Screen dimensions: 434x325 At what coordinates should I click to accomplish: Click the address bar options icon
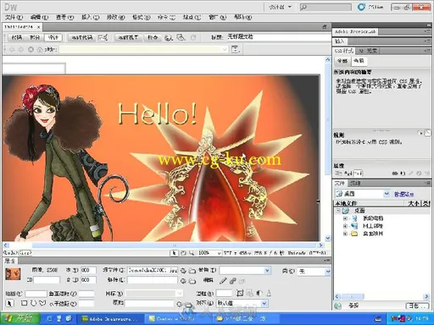click(x=236, y=50)
